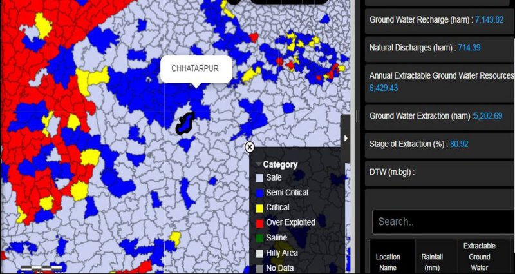Grab the panel splitter handle beside map

(358, 116)
